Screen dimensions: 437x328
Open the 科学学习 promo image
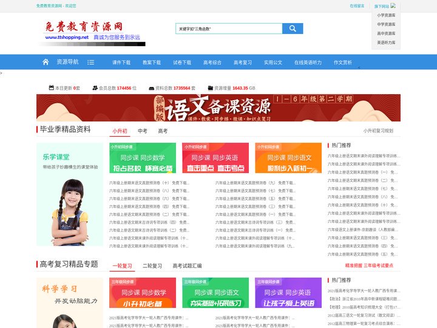click(x=70, y=302)
